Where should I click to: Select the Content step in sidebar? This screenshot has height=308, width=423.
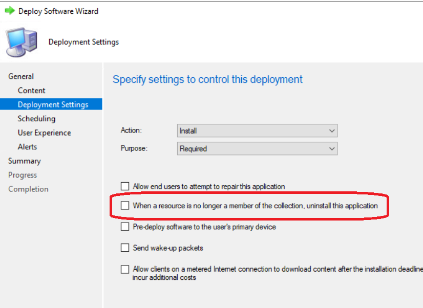(x=31, y=91)
